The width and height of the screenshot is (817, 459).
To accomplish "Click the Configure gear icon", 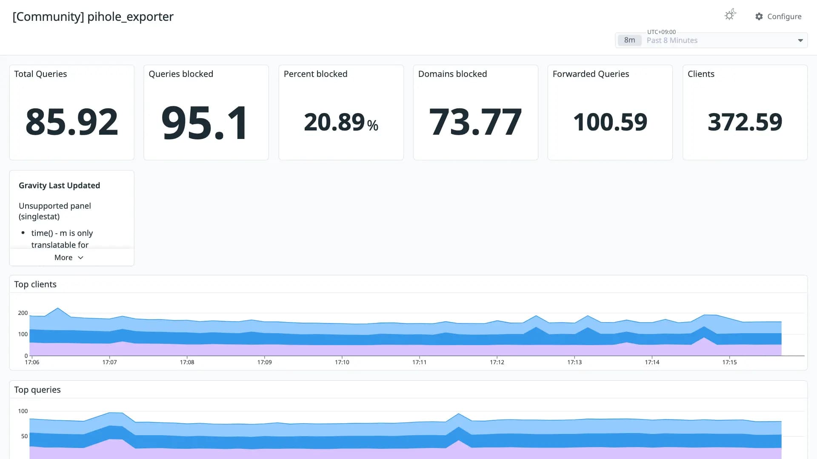I will [759, 17].
